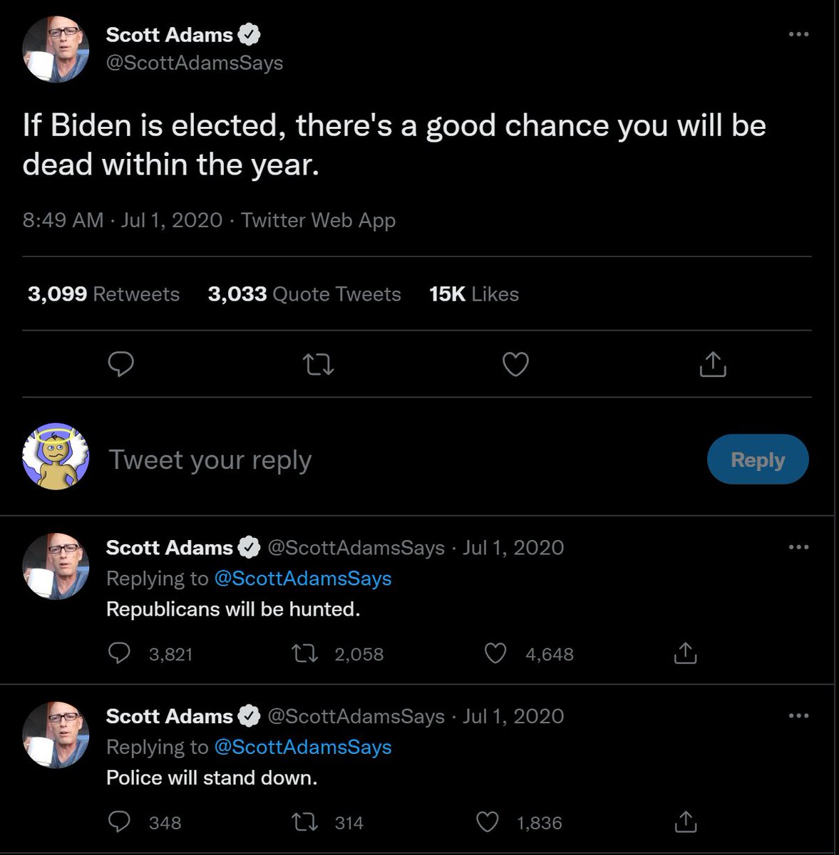The height and width of the screenshot is (855, 839).
Task: Share the 'Republicans will be hunted' reply
Action: (x=684, y=653)
